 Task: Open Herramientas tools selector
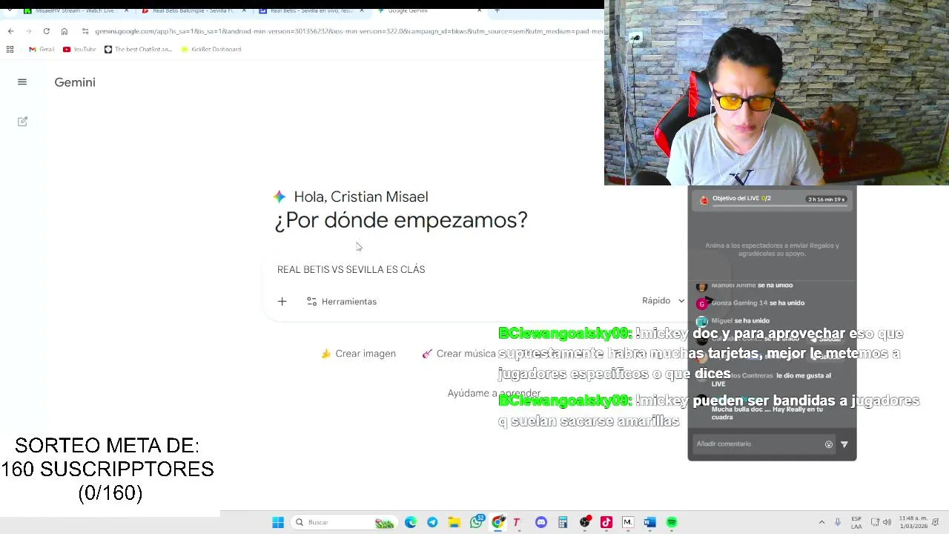342,301
